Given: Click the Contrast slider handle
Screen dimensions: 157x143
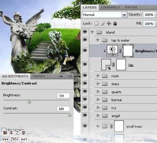Looking at the screenshot, I should tap(70, 115).
